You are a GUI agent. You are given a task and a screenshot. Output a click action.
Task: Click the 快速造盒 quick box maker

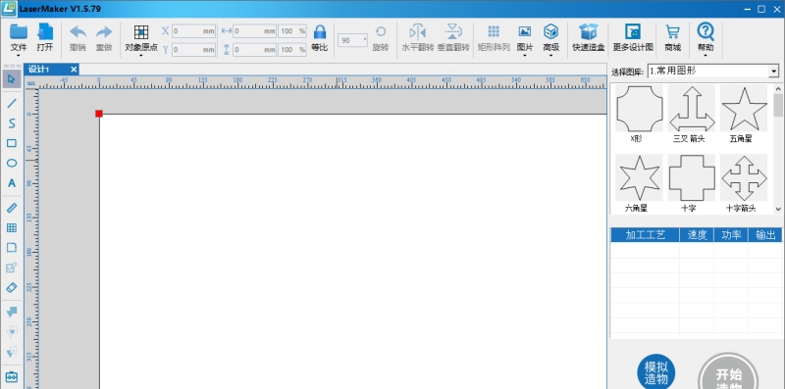pyautogui.click(x=588, y=32)
